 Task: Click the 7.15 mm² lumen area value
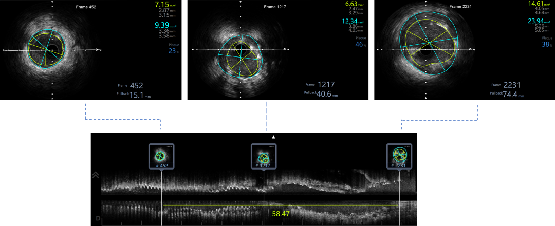(165, 5)
